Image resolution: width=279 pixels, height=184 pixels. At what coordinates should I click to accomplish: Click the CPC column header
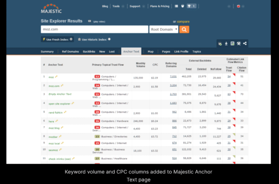pyautogui.click(x=155, y=65)
